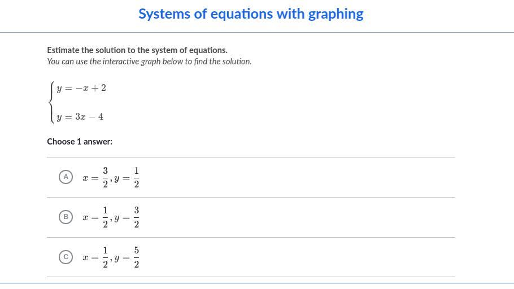The height and width of the screenshot is (289, 514).
Task: Click the word graphing in the page title
Action: click(x=336, y=15)
